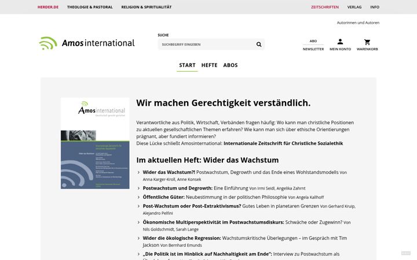
Task: Switch to the HEFTE tab
Action: point(209,65)
